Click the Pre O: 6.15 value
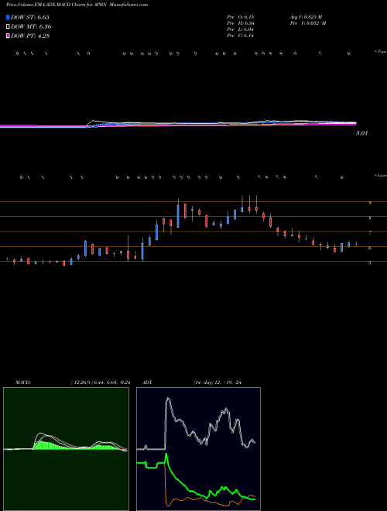The width and height of the screenshot is (387, 511). pyautogui.click(x=241, y=16)
